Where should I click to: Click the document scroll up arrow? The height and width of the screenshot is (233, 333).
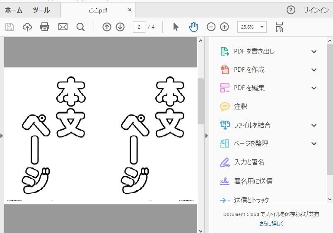click(x=201, y=40)
